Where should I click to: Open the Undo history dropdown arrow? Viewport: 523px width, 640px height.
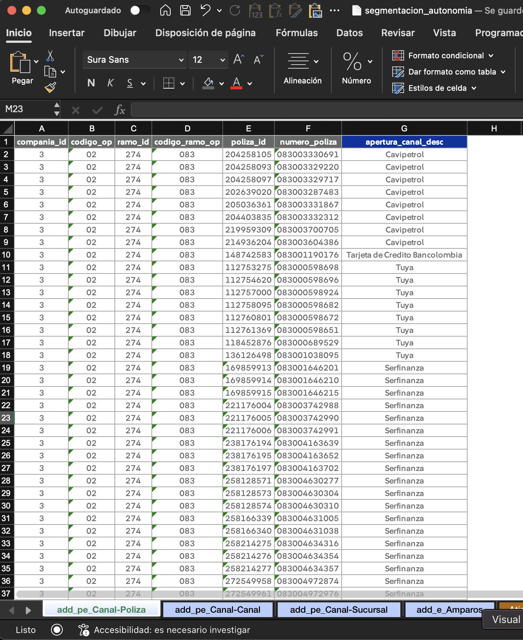coord(219,11)
